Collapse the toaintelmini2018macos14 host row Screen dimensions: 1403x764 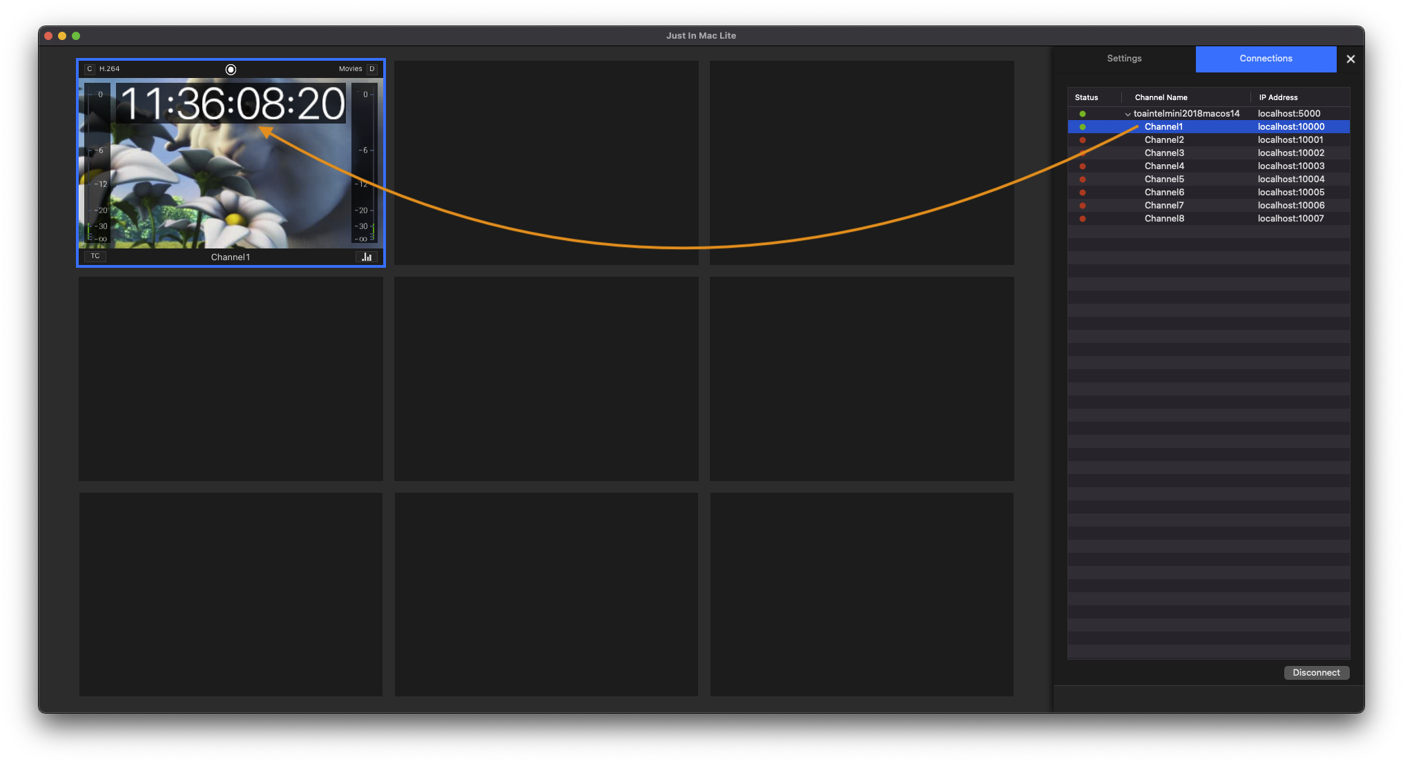[1128, 114]
